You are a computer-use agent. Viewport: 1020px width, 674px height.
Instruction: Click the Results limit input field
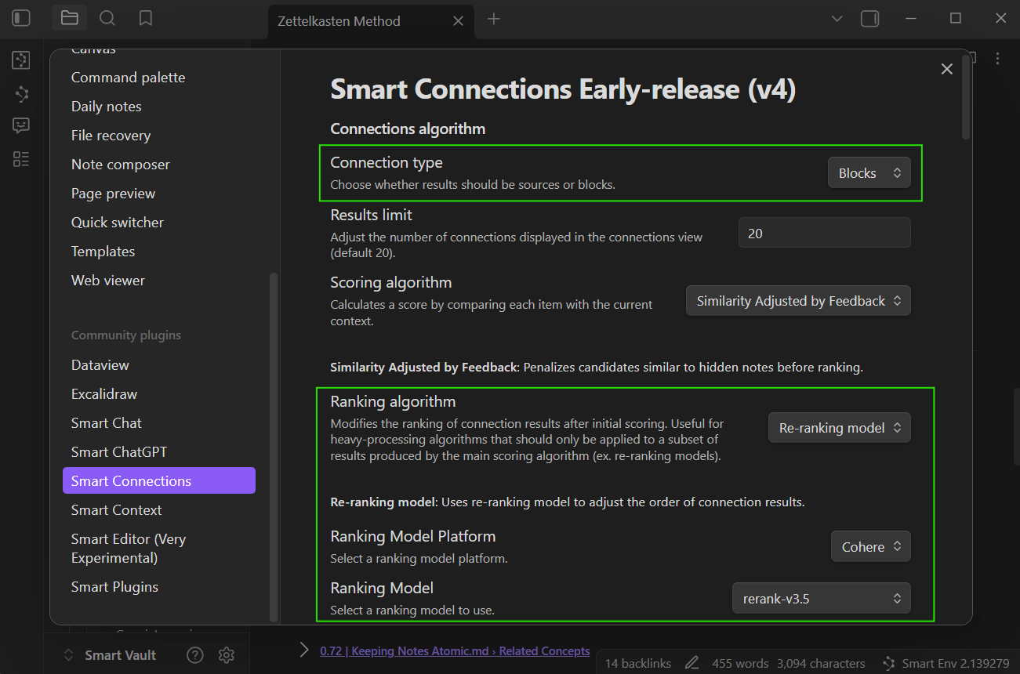pyautogui.click(x=824, y=234)
